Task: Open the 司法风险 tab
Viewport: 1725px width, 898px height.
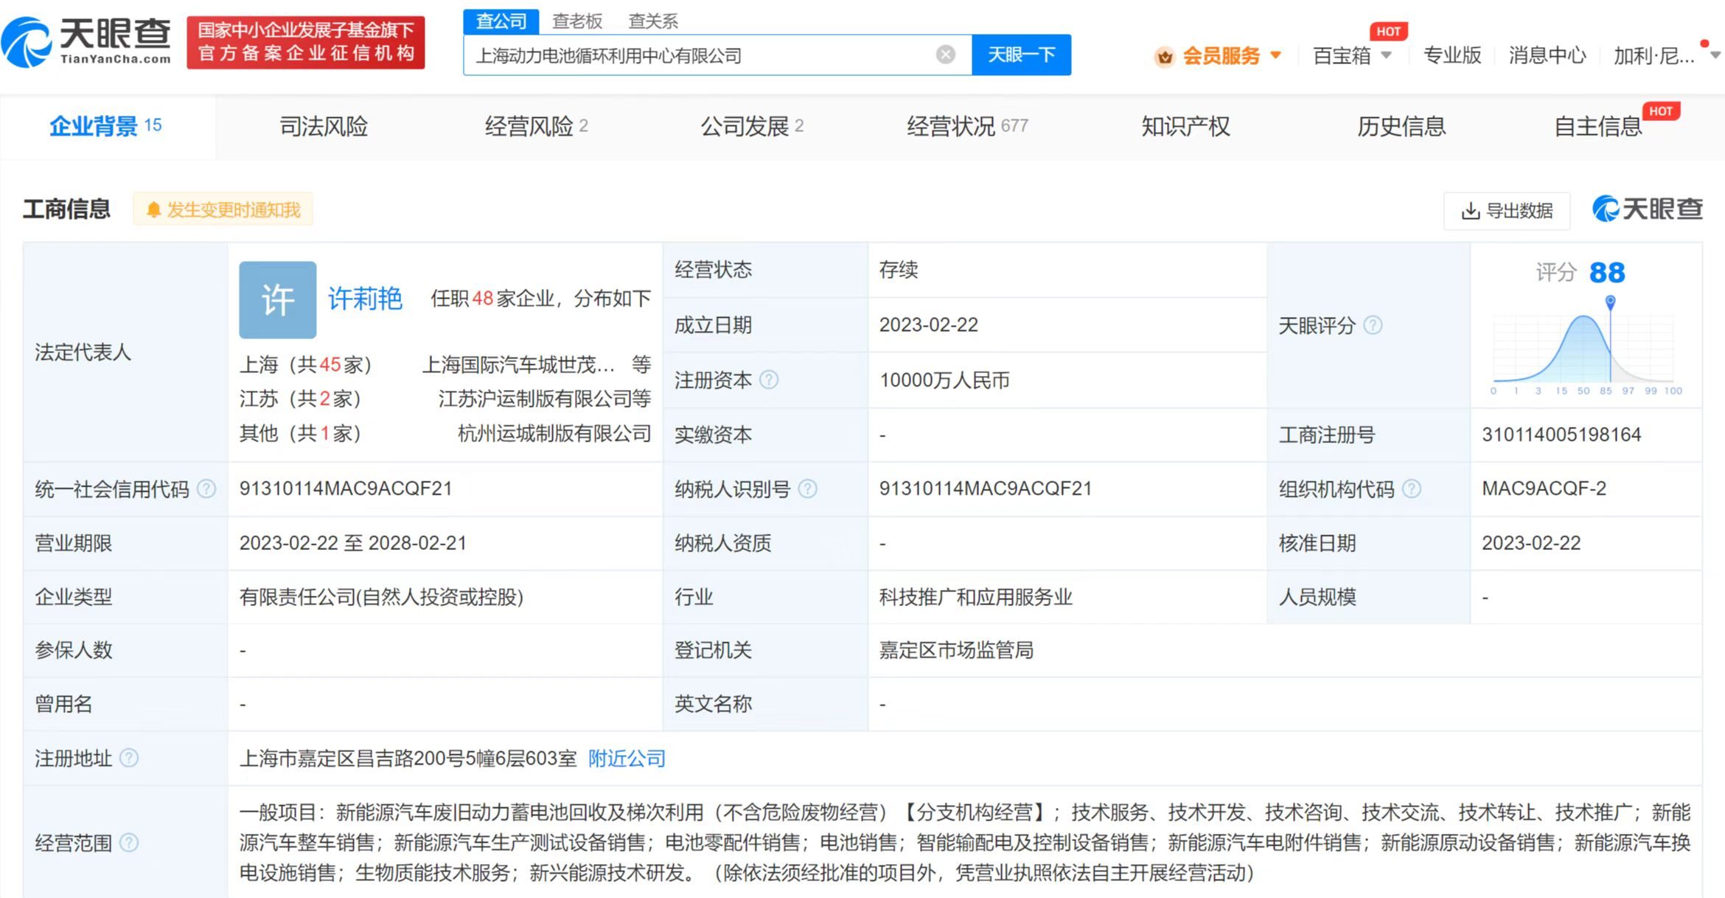Action: click(x=324, y=127)
